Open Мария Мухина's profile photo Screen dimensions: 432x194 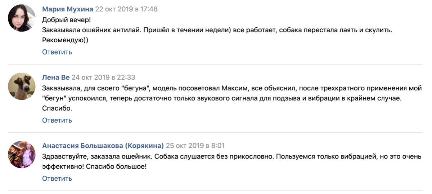tap(22, 18)
